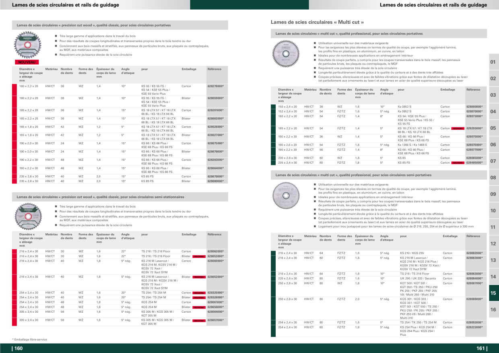Screen dimensions: 499x353
Task: Click the 'UK 290 / UK 333 / Secanta' cell
Action: [x=418, y=278]
